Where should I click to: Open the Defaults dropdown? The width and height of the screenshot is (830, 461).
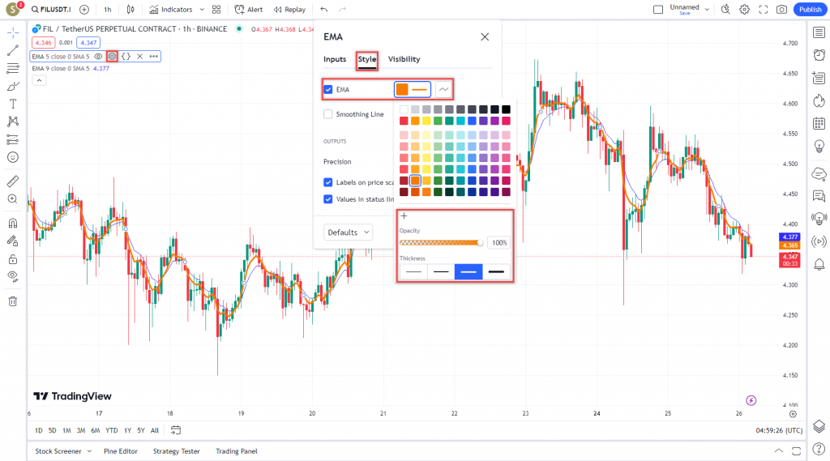[349, 233]
